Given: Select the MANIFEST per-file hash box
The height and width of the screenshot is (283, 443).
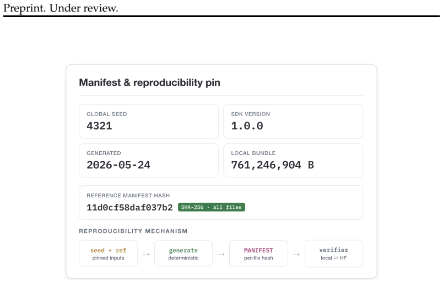Looking at the screenshot, I should point(258,253).
